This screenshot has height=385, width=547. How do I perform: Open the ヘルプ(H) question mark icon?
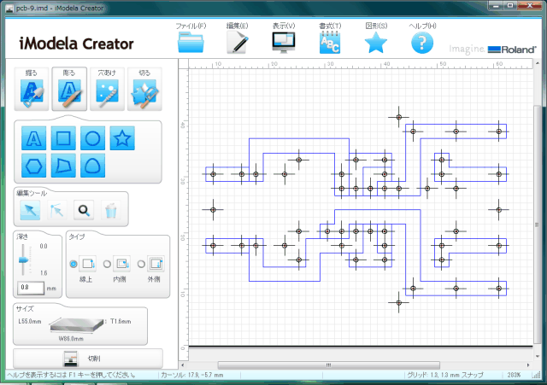pyautogui.click(x=422, y=43)
